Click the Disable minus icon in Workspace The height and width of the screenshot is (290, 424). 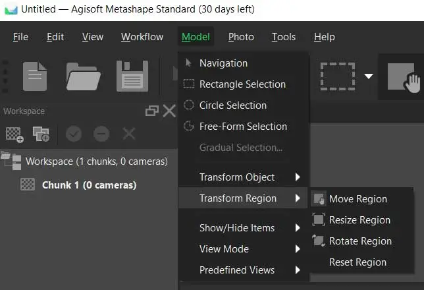pyautogui.click(x=101, y=134)
